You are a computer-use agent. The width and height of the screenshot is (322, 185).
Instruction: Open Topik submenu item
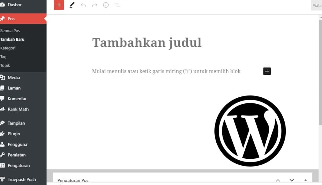[5, 65]
